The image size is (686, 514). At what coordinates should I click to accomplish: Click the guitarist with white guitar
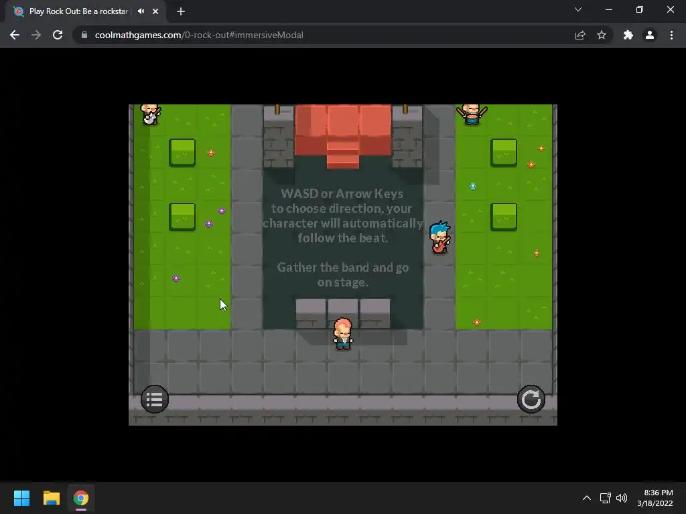tap(151, 114)
